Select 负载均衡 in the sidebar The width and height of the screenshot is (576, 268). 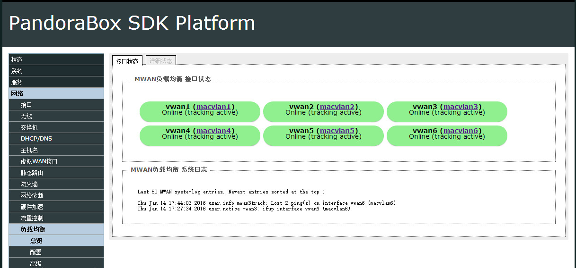tap(56, 229)
